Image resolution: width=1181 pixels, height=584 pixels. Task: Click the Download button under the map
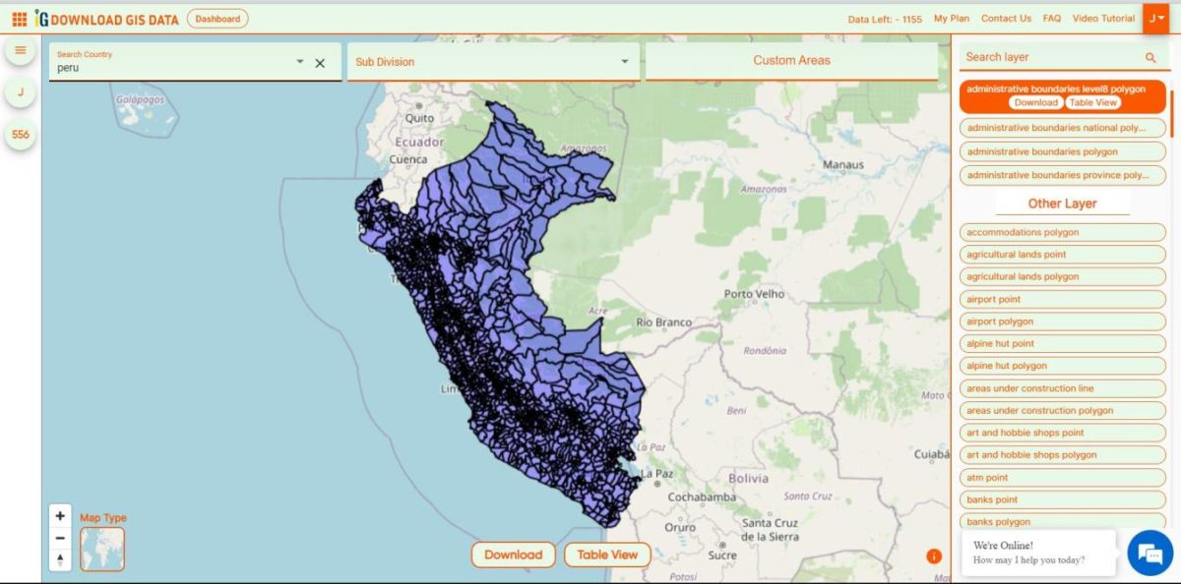[x=513, y=555]
